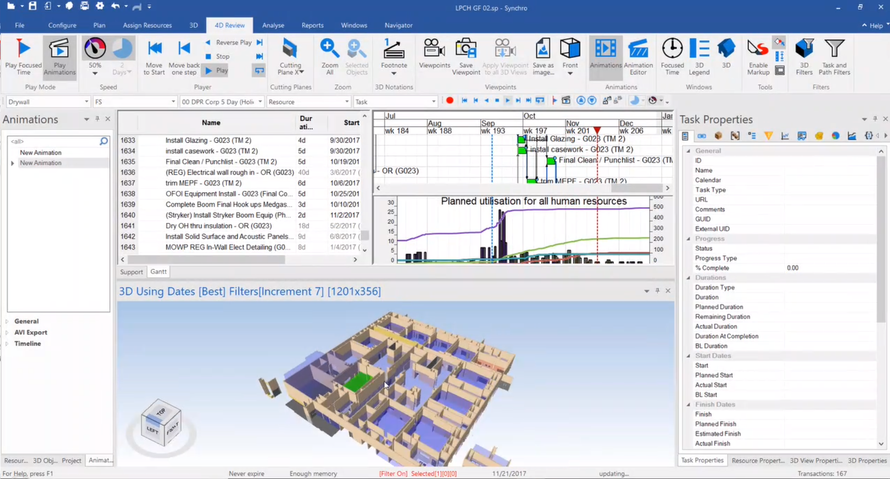Image resolution: width=890 pixels, height=479 pixels.
Task: Click the pie chart icon in Task Properties toolbar
Action: [835, 136]
